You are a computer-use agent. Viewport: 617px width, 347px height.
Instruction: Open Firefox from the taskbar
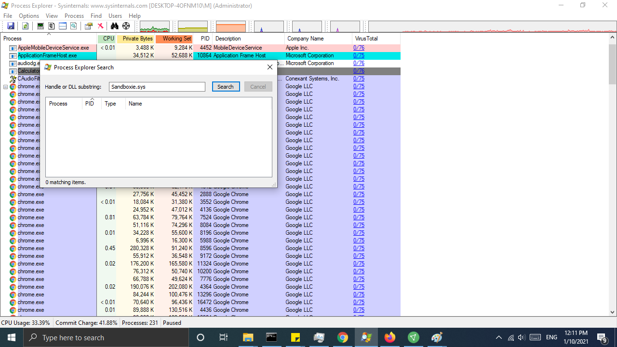click(x=390, y=337)
